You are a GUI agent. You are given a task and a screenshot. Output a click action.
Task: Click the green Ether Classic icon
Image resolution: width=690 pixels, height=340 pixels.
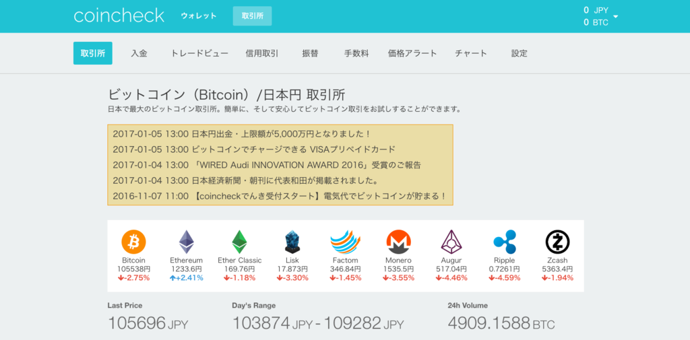239,242
